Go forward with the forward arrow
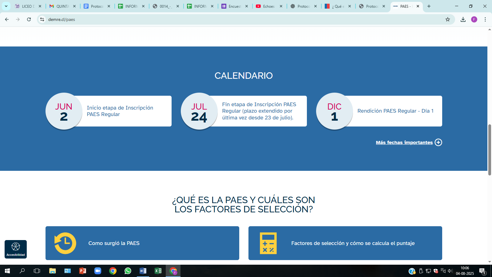 click(18, 19)
